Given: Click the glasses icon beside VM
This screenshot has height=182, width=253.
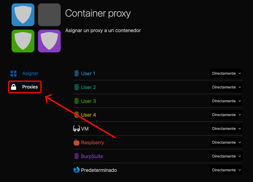Looking at the screenshot, I should (76, 129).
